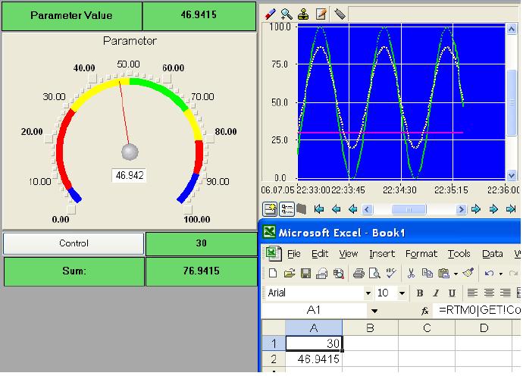
Task: Click the fx insert function button
Action: (424, 311)
